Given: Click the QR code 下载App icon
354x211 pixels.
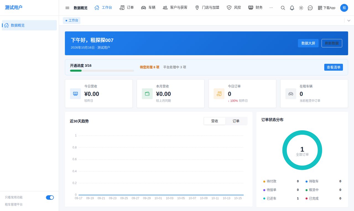Looking at the screenshot, I should coord(320,8).
